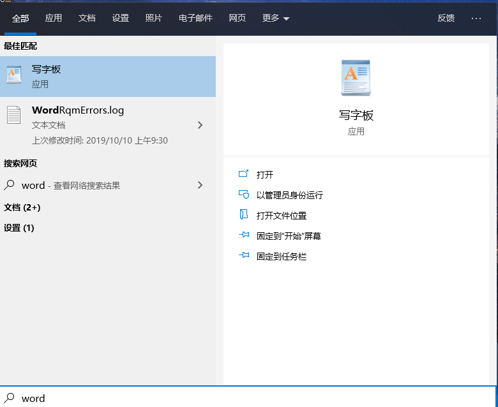
Task: Click 打开 to launch 写字板
Action: (x=265, y=174)
